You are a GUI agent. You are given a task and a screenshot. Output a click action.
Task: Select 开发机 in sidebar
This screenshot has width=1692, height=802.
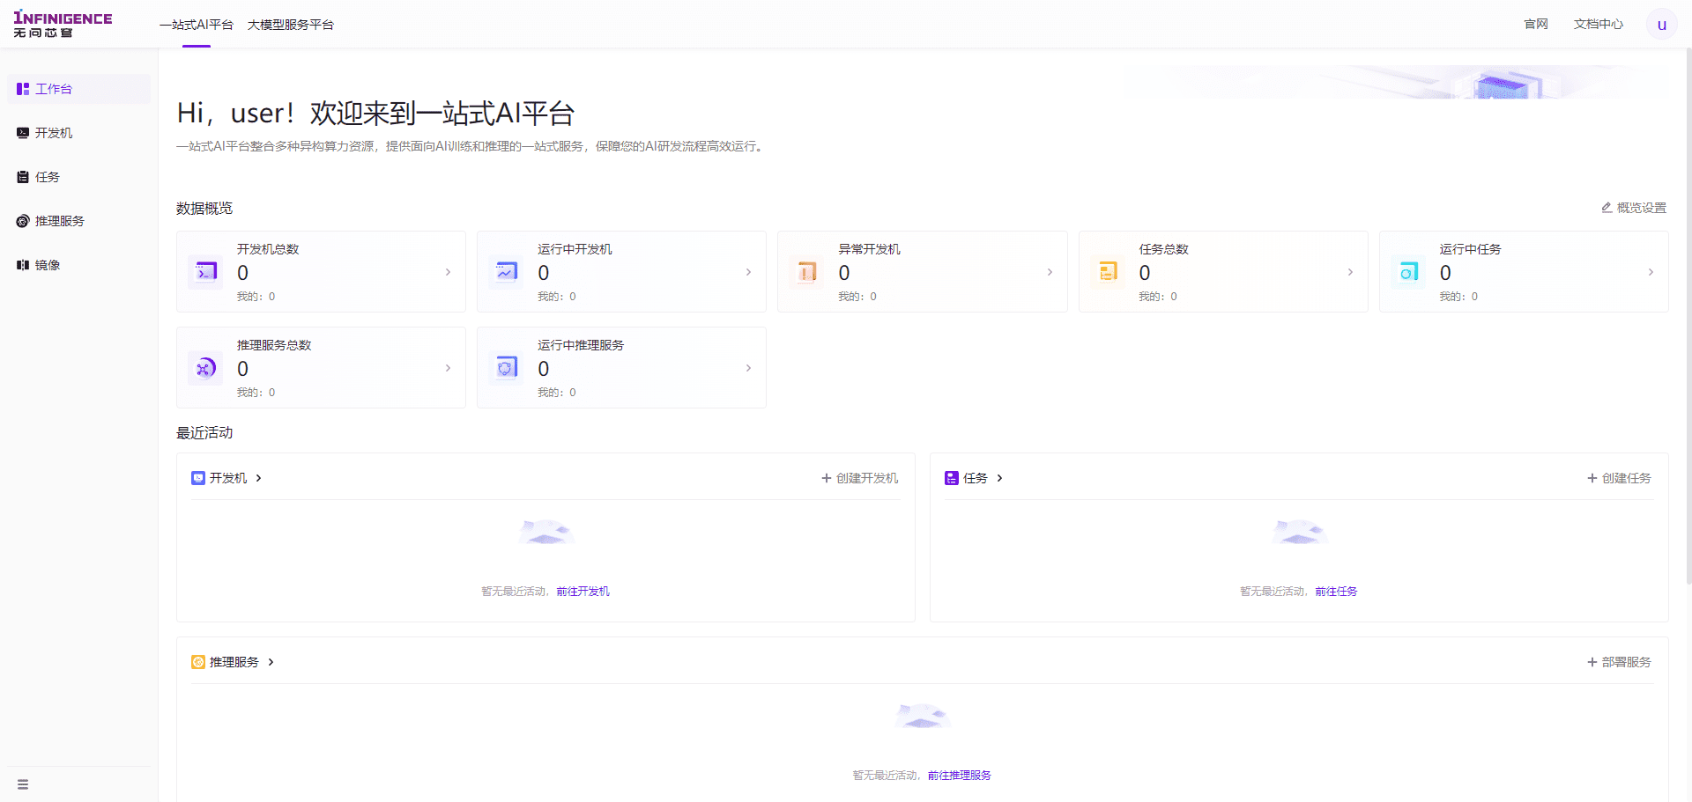(79, 133)
